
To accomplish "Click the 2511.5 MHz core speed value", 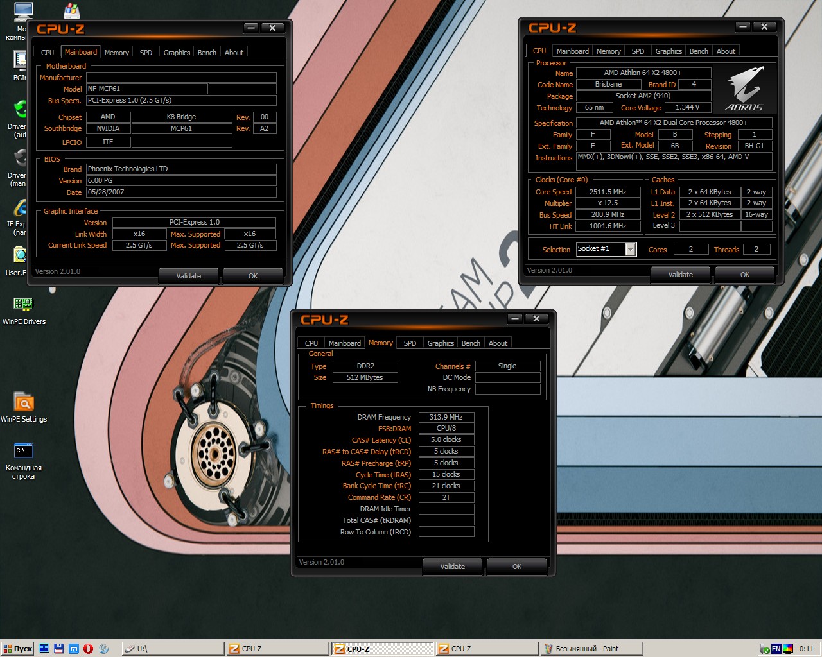I will (x=608, y=192).
